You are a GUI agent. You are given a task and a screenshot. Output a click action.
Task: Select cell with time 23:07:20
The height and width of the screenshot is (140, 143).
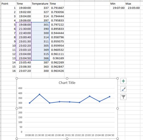24,71
